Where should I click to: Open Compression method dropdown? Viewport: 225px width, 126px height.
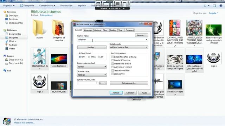(92, 66)
